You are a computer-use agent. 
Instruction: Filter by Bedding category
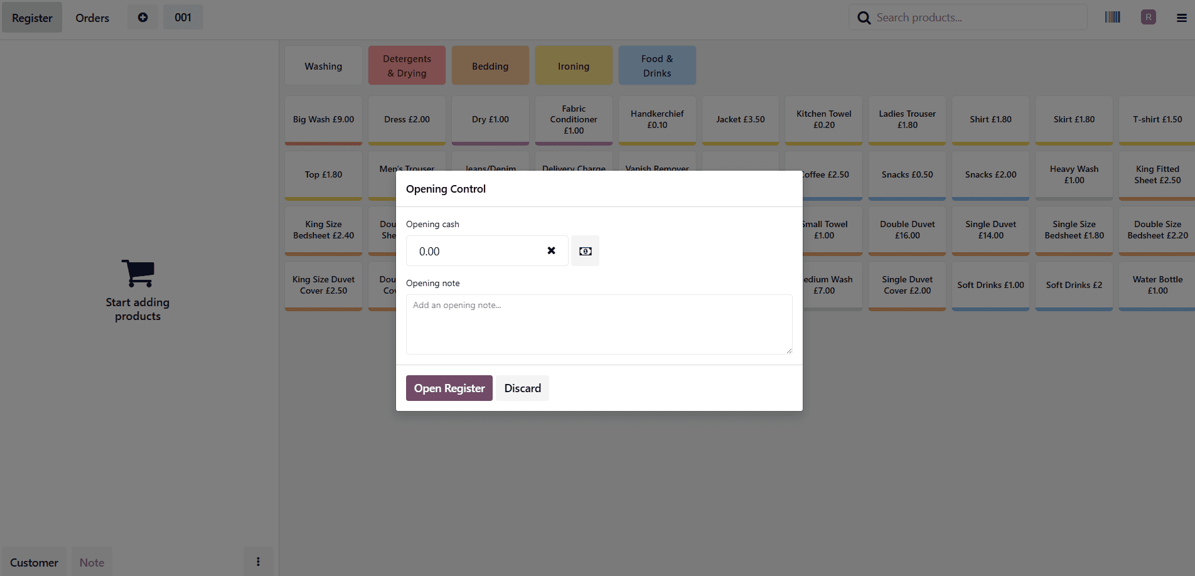pos(490,66)
